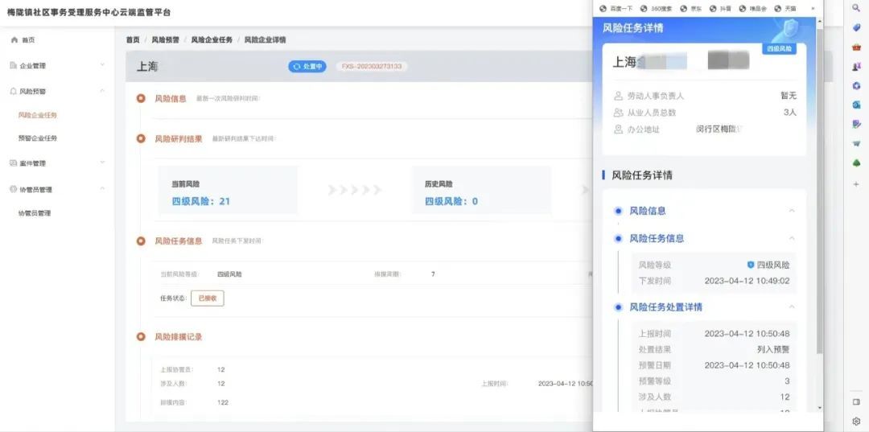
Task: Click the Outlook icon in browser sidebar
Action: (x=856, y=105)
